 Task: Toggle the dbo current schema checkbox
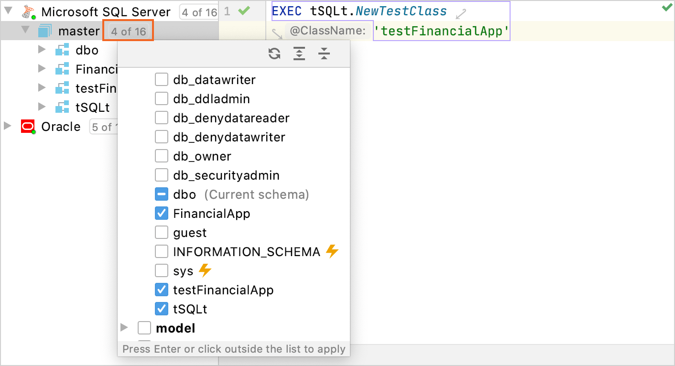[x=162, y=194]
